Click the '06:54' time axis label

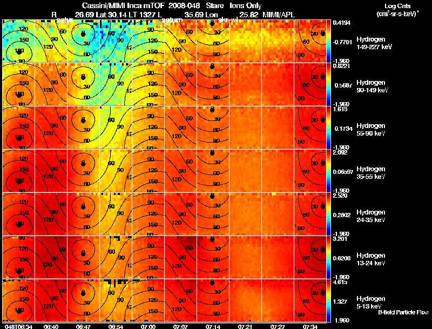click(116, 327)
